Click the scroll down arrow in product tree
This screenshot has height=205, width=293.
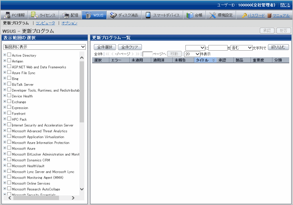[x=82, y=189]
